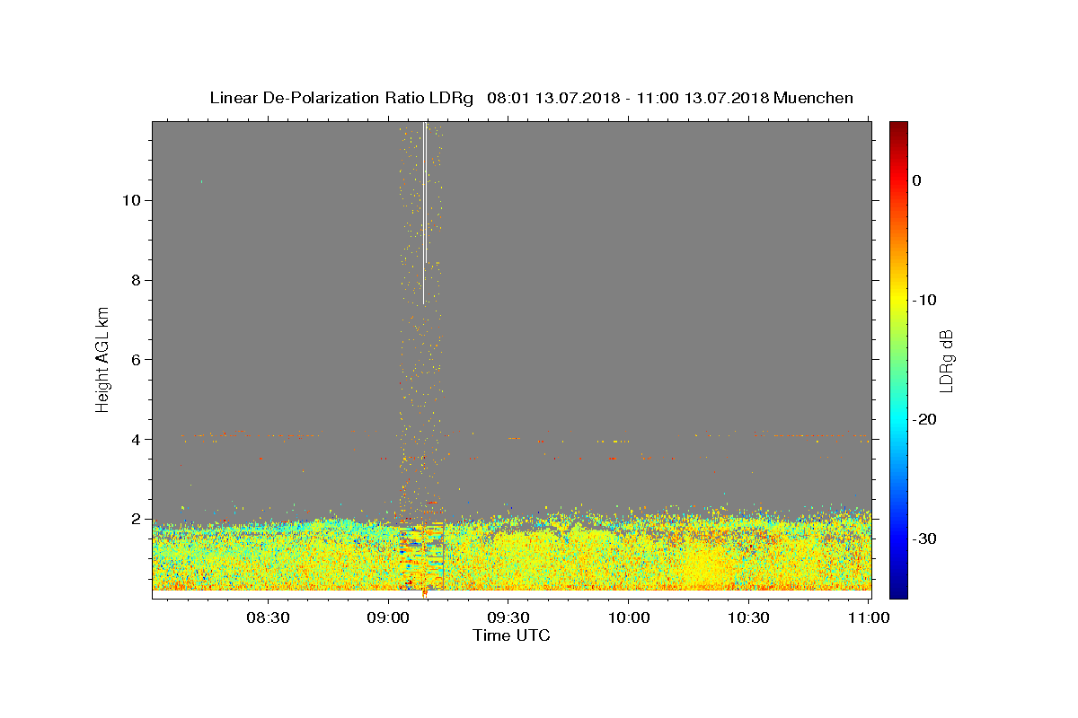
Task: Click the 'Time UTC' axis label
Action: [511, 635]
